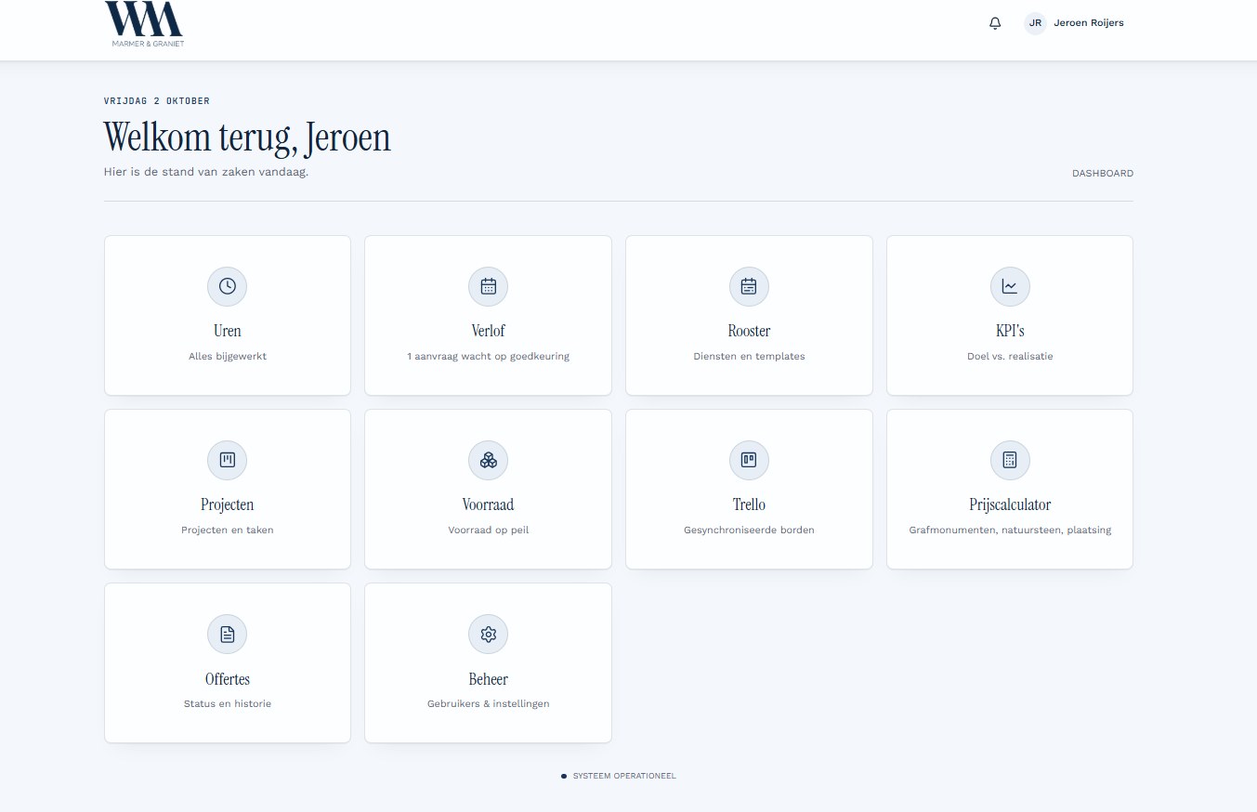Click the kanban icon on Projecten card
Image resolution: width=1257 pixels, height=812 pixels.
tap(228, 460)
